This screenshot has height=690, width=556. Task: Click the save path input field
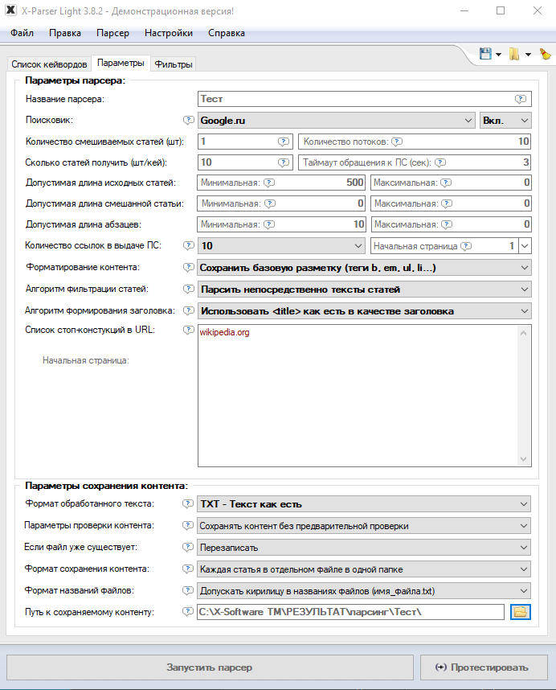pyautogui.click(x=351, y=612)
